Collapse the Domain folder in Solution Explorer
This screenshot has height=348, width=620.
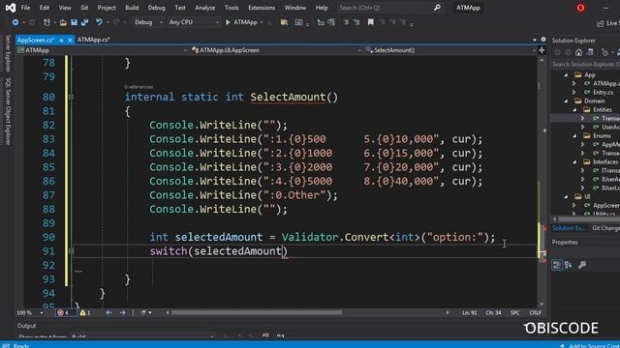click(566, 101)
